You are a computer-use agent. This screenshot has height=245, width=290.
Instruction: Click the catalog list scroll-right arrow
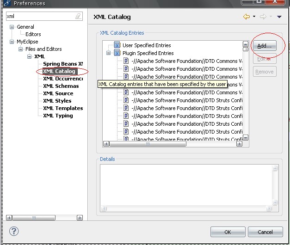pyautogui.click(x=239, y=144)
